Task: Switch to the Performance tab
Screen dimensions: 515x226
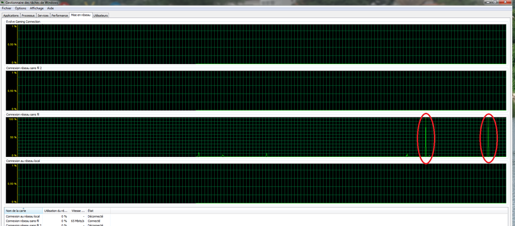Action: tap(60, 15)
